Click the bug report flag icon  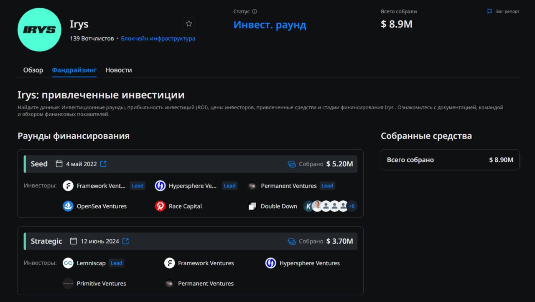(490, 12)
